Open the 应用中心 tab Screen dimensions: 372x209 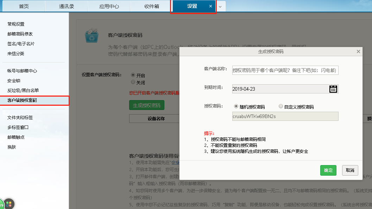(x=109, y=6)
